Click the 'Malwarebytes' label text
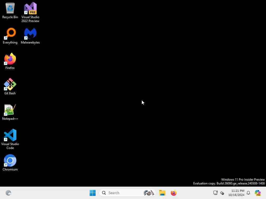266x199 pixels. [30, 42]
